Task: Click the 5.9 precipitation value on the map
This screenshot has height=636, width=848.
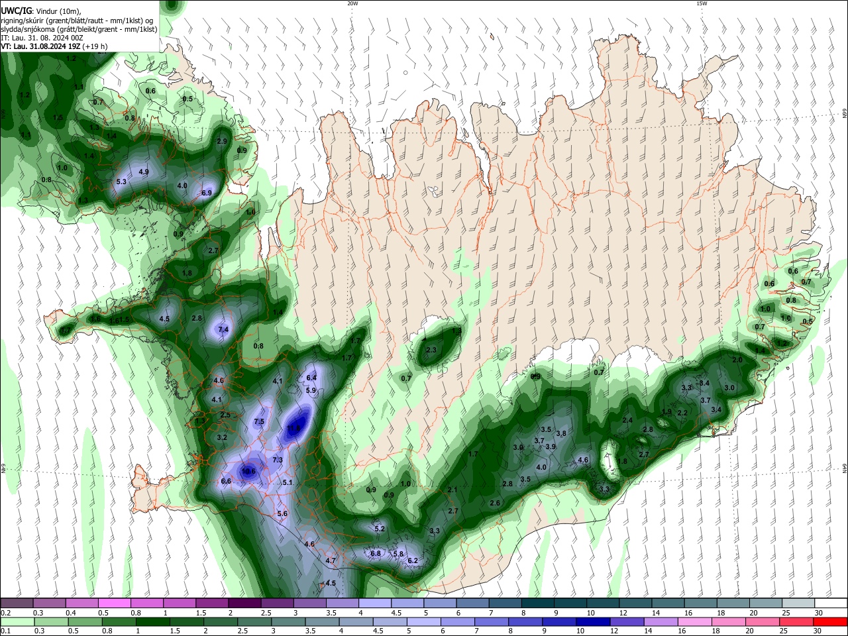Action: (x=311, y=391)
